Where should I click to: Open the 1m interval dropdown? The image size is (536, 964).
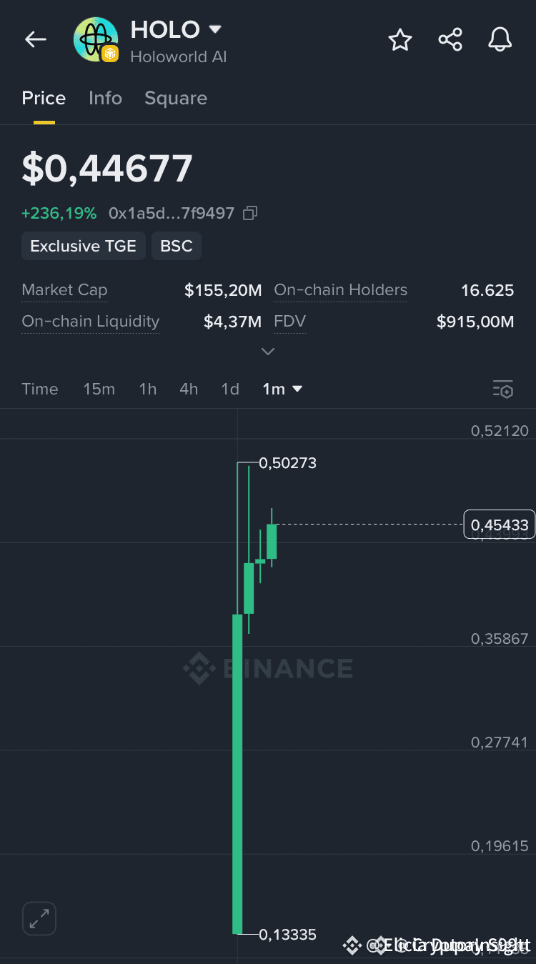tap(283, 389)
